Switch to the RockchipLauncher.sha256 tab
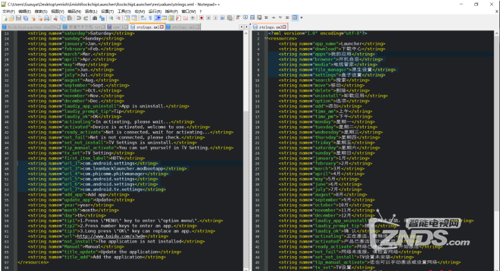This screenshot has height=271, width=500. point(31,27)
